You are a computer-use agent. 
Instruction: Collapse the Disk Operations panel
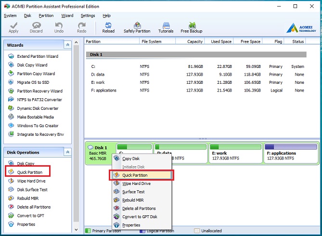pyautogui.click(x=68, y=152)
